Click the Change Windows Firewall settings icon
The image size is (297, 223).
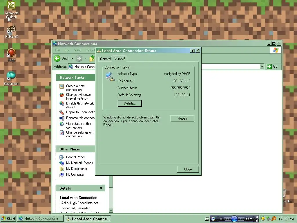[62, 95]
